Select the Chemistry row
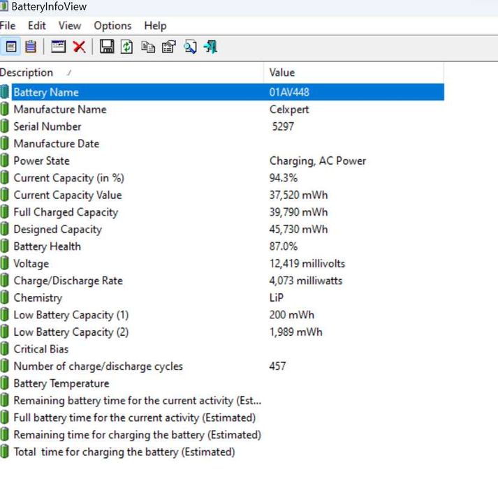 point(222,298)
